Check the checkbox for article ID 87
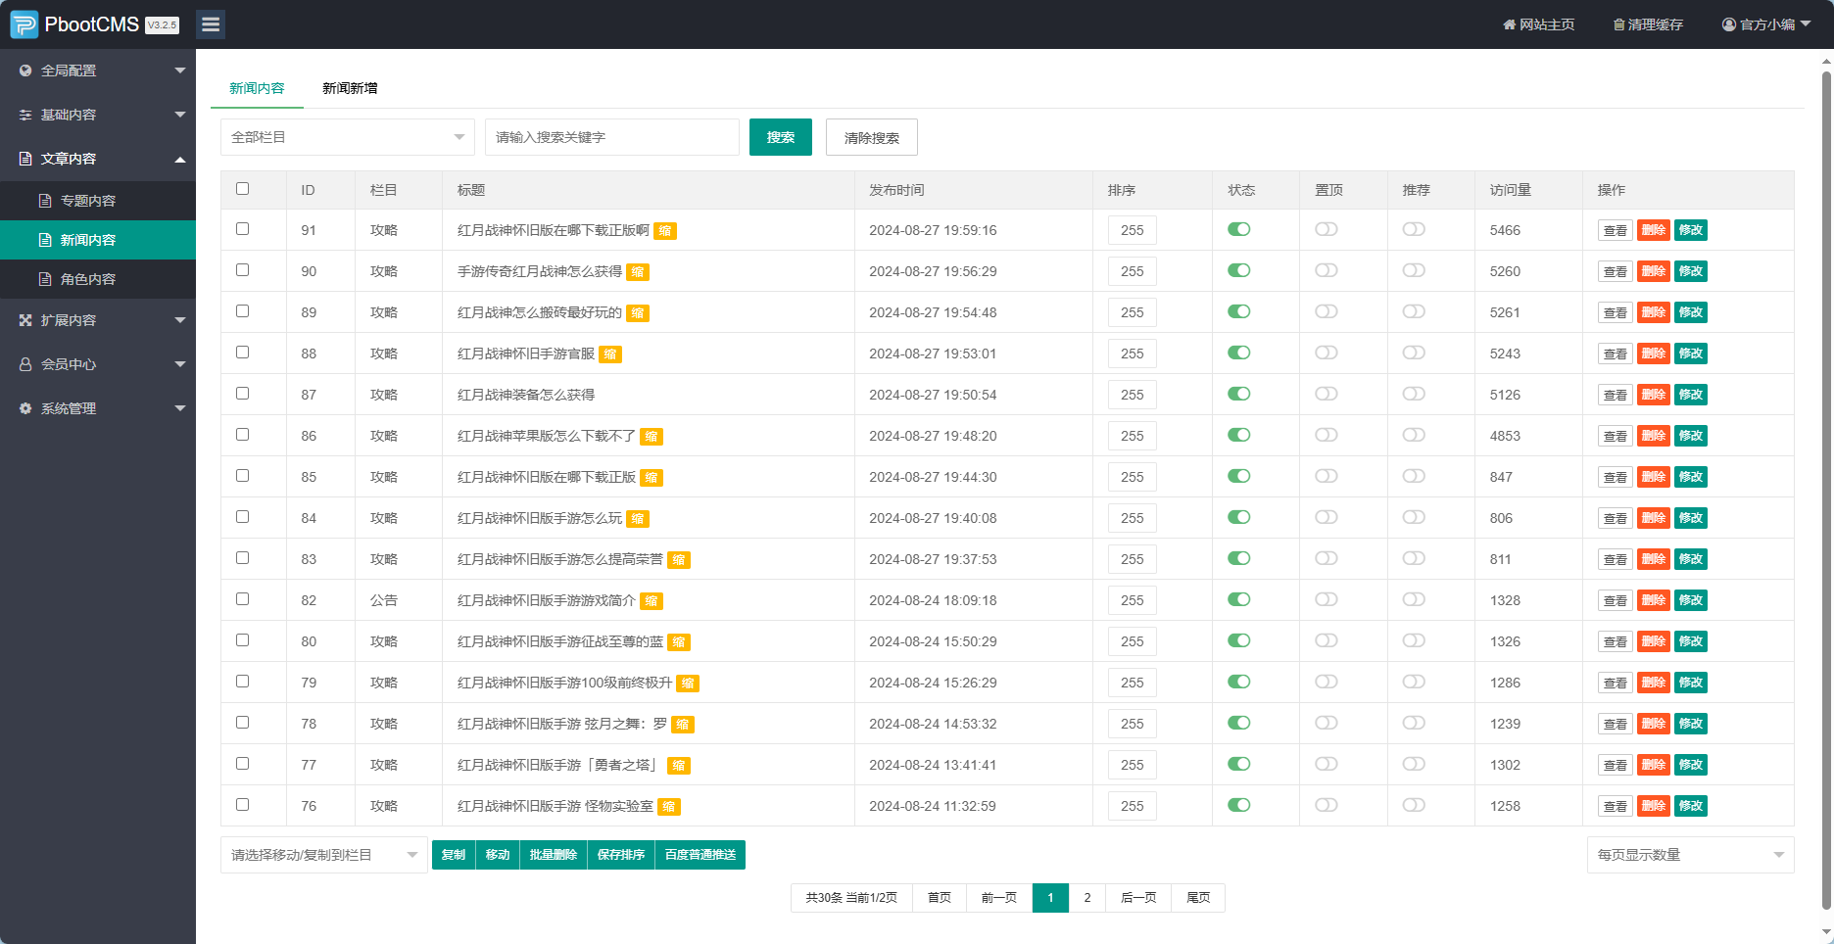1834x944 pixels. (x=243, y=394)
